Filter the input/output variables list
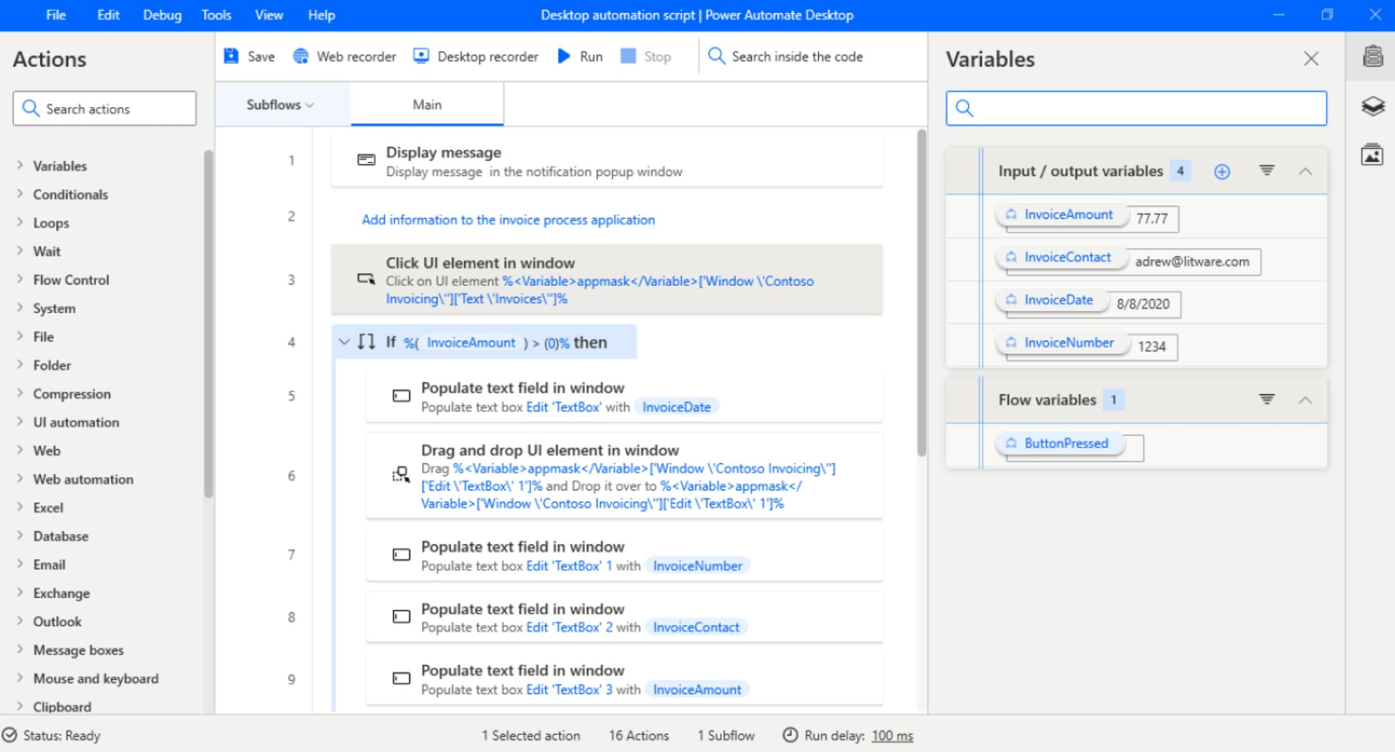Viewport: 1395px width, 752px height. 1266,170
